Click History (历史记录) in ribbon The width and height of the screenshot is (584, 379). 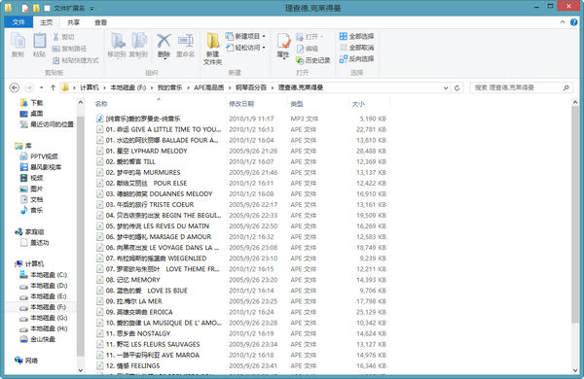pos(313,60)
